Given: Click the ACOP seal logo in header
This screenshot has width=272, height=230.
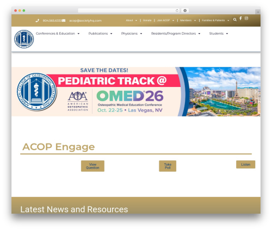Looking at the screenshot, I should (24, 39).
